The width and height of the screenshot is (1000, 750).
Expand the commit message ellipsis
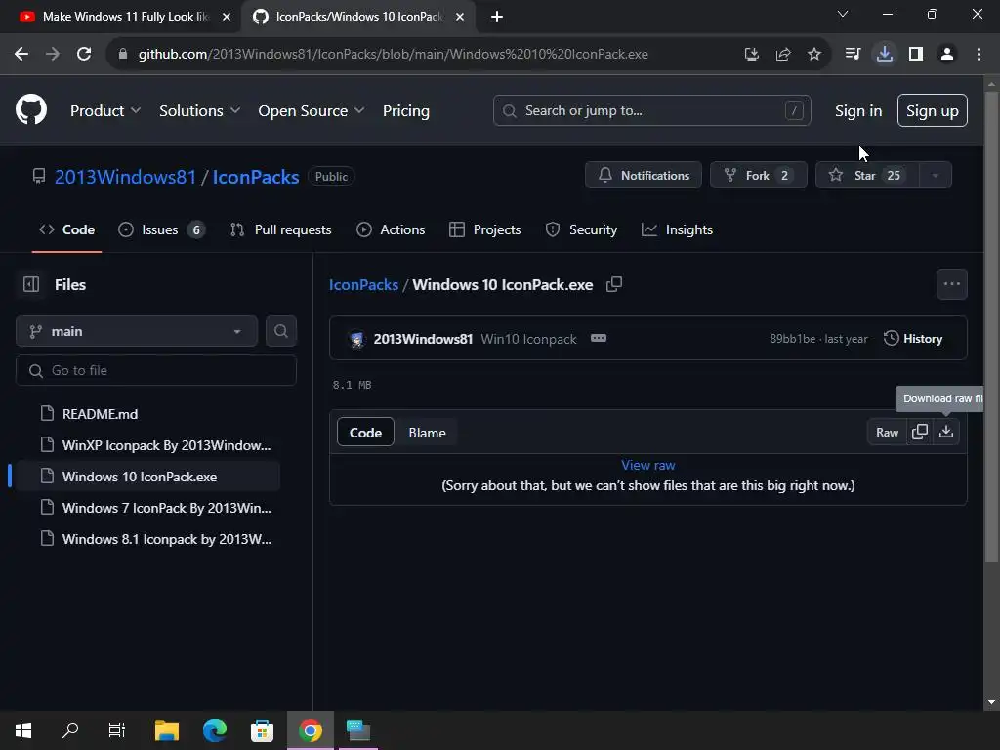click(599, 338)
